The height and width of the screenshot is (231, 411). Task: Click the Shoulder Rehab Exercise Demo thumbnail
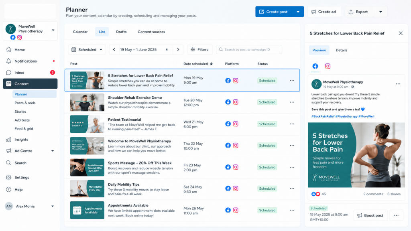(x=87, y=102)
